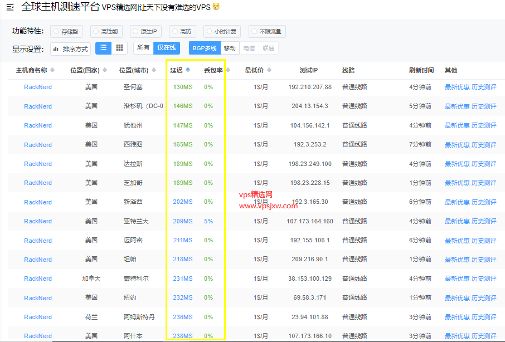Sort by 位置(城市) column arrows
Image resolution: width=505 pixels, height=342 pixels.
pyautogui.click(x=154, y=70)
